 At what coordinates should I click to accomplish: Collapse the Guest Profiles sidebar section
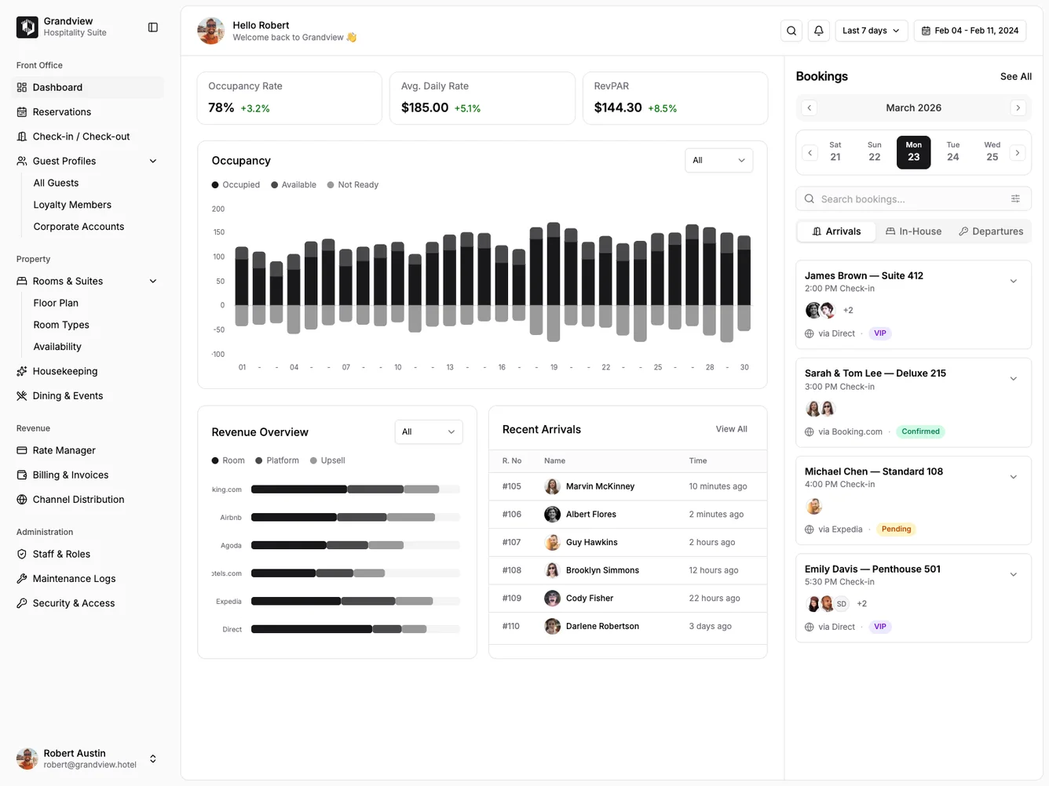153,160
